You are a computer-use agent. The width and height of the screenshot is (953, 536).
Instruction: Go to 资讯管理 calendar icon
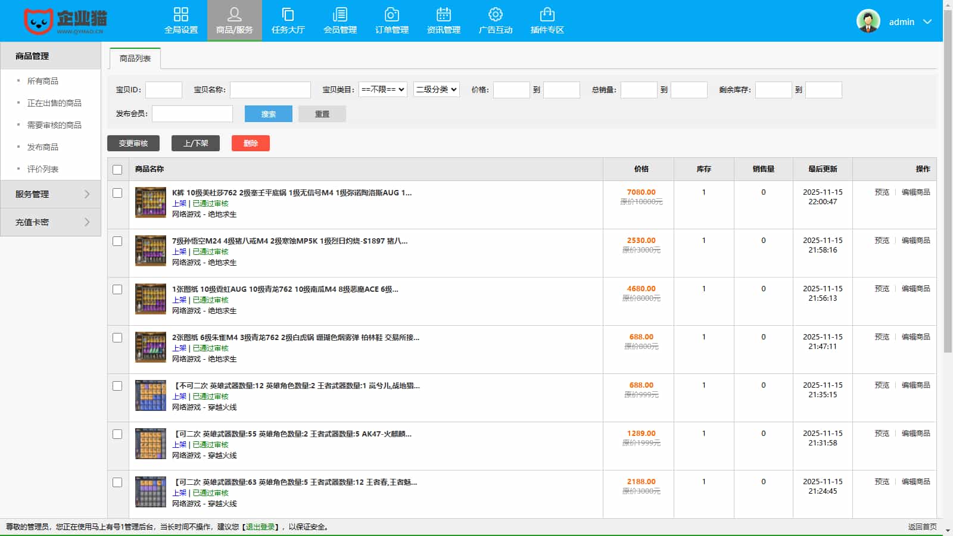click(443, 15)
